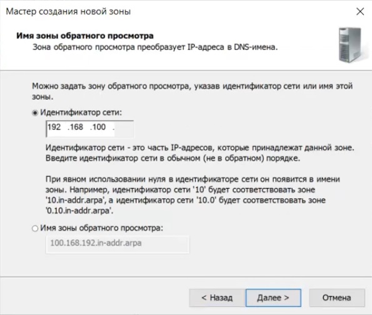Click the zone name field 100.168.192.in-addr.arpa
Viewport: 372px width, 315px height.
[x=118, y=244]
